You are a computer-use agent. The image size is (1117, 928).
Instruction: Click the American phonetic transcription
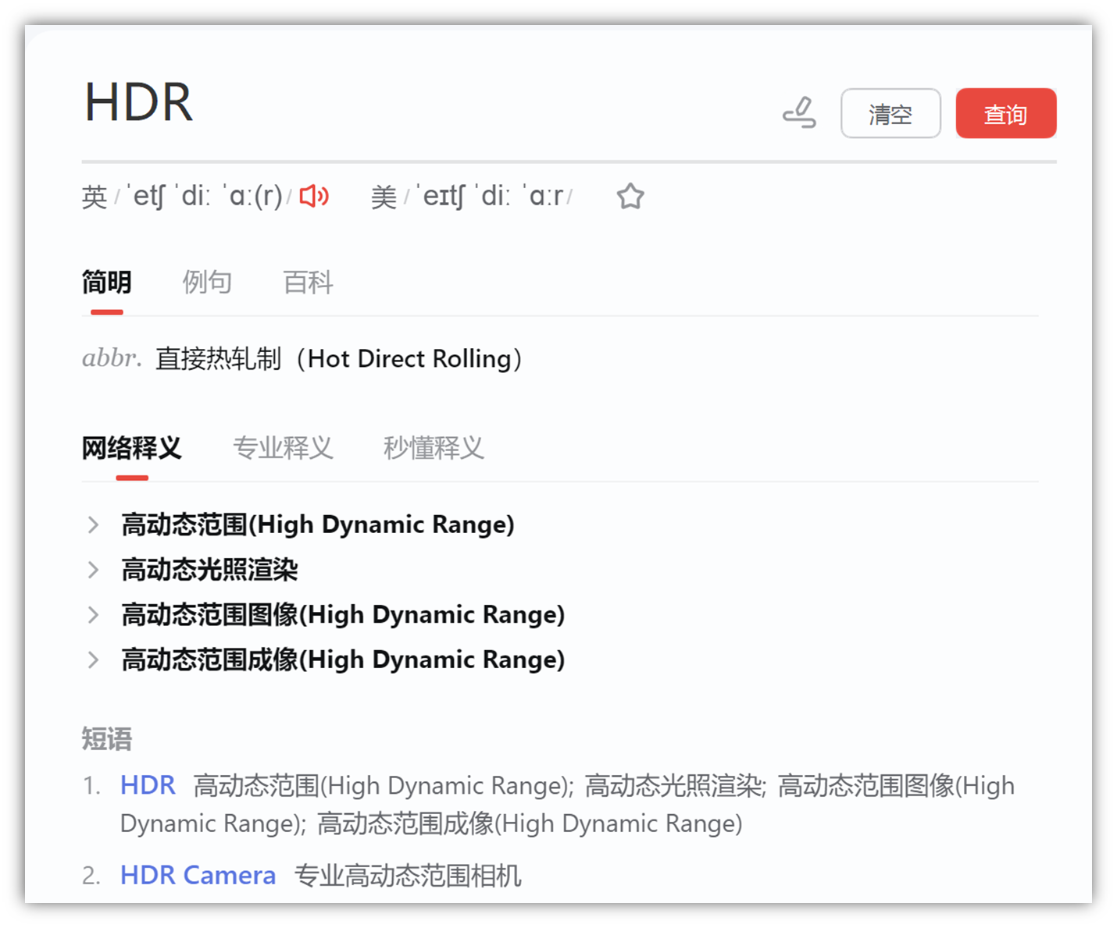click(494, 197)
